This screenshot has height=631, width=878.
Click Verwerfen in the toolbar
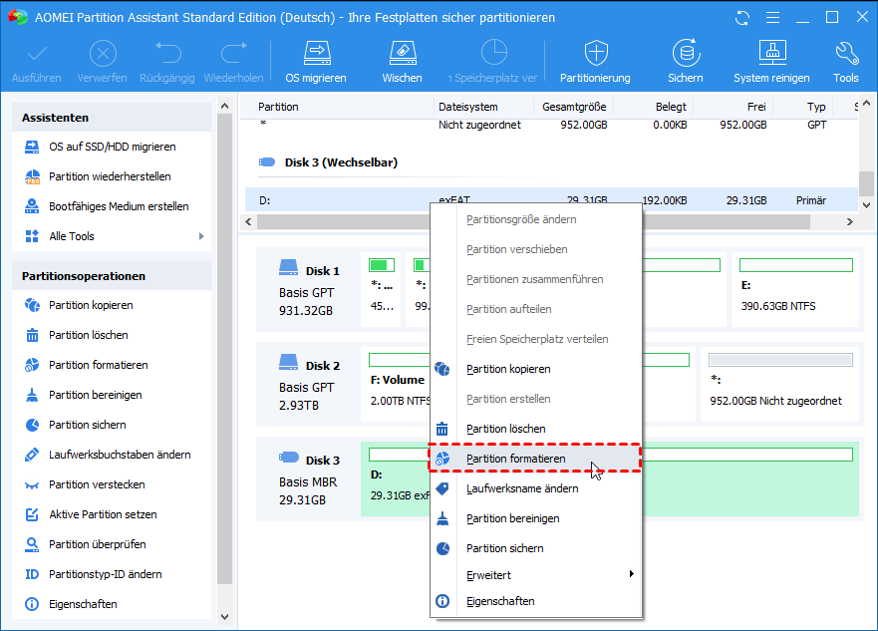click(102, 62)
